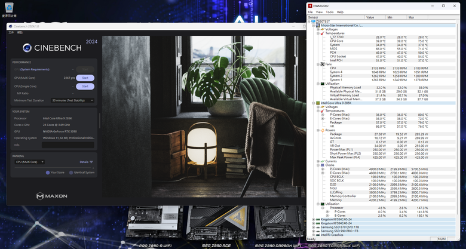Select the Identical System ranking indicator
The height and width of the screenshot is (249, 466).
(x=71, y=173)
